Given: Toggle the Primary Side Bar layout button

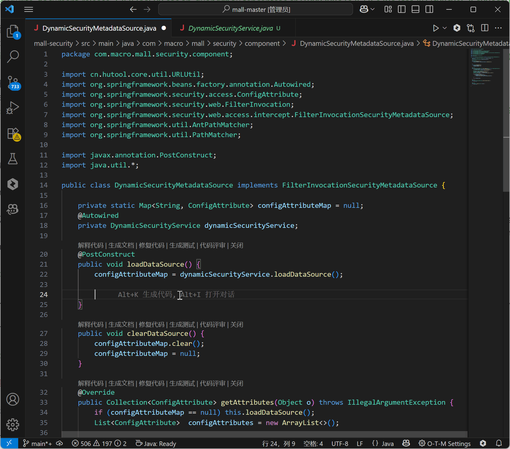Looking at the screenshot, I should click(x=401, y=9).
